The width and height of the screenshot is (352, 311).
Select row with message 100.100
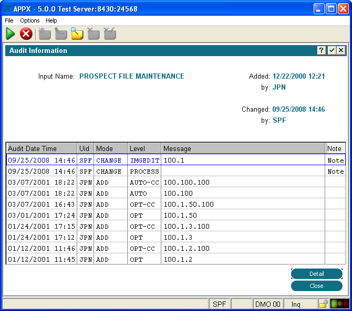(176, 194)
